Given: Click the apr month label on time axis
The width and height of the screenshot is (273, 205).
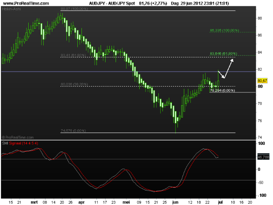Looking at the screenshot, I should 81,202.
